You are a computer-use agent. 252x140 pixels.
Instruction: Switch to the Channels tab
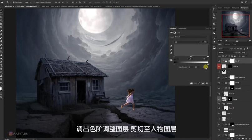coord(228,44)
